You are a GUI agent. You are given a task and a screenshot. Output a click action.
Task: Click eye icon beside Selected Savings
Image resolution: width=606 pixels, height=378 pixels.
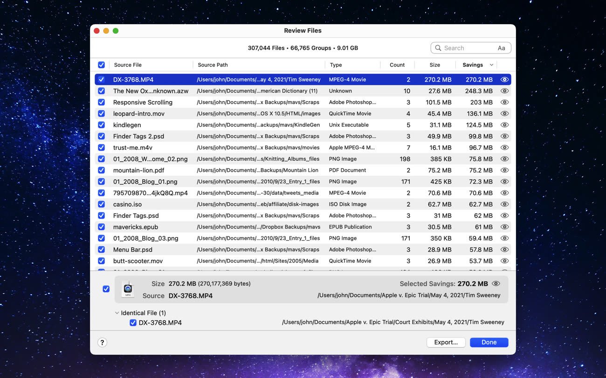pos(496,283)
